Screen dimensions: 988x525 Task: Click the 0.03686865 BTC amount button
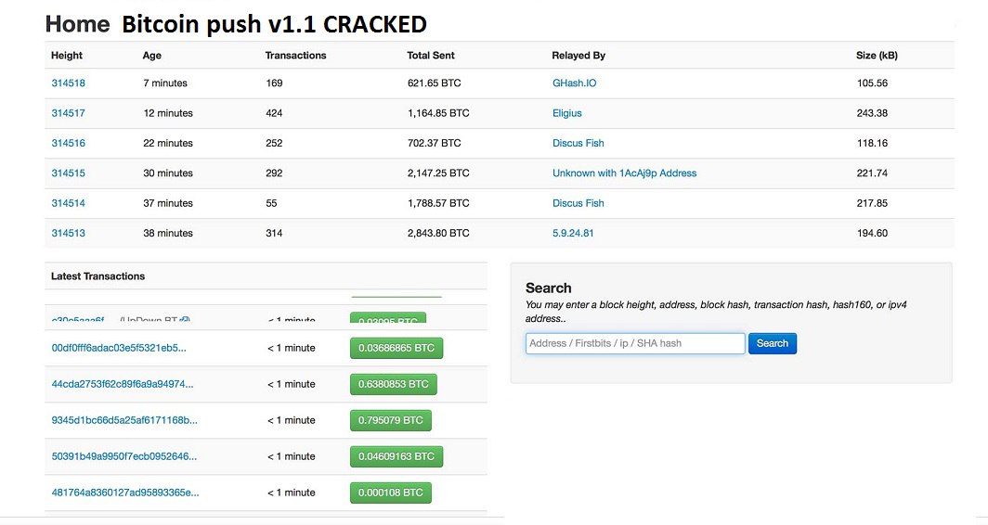point(396,348)
